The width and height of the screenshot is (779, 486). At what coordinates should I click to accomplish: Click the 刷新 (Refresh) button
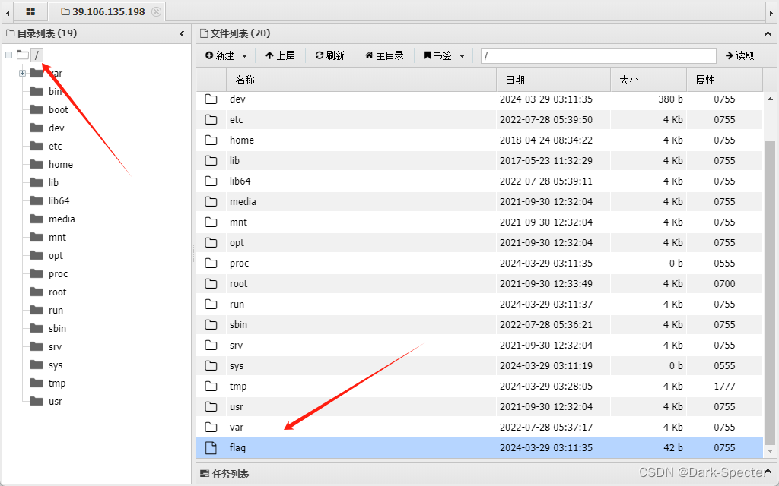pos(330,55)
